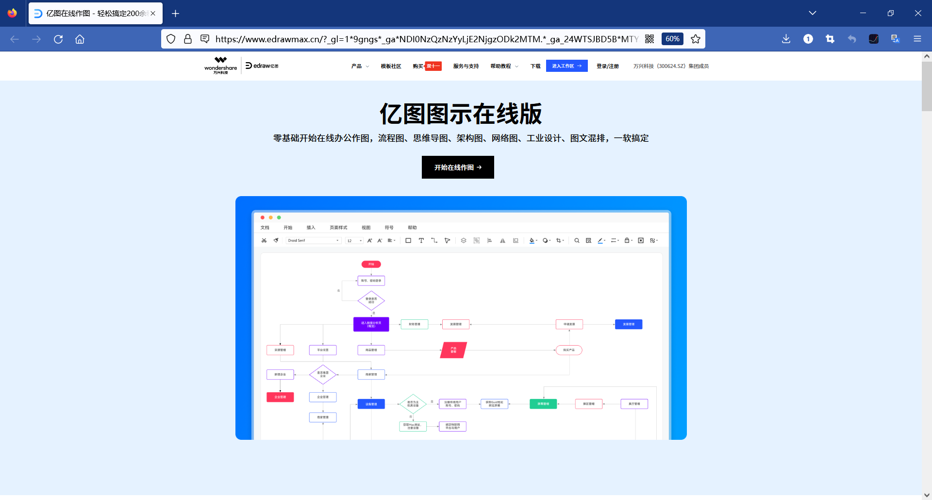932x500 pixels.
Task: Open the dark square extension icon
Action: (x=874, y=39)
